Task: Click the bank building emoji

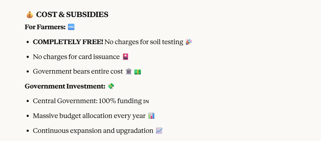Action: pos(129,71)
